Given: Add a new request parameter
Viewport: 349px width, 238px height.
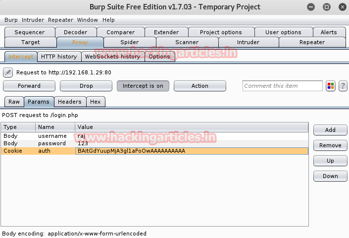Looking at the screenshot, I should tap(330, 130).
